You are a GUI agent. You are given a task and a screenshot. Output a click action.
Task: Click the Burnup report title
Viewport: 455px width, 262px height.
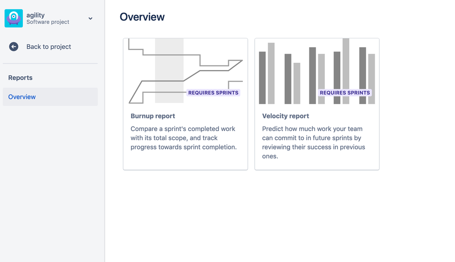click(x=153, y=116)
